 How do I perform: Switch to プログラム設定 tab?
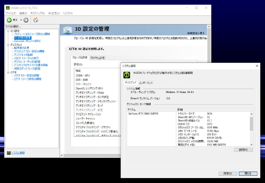click(97, 58)
